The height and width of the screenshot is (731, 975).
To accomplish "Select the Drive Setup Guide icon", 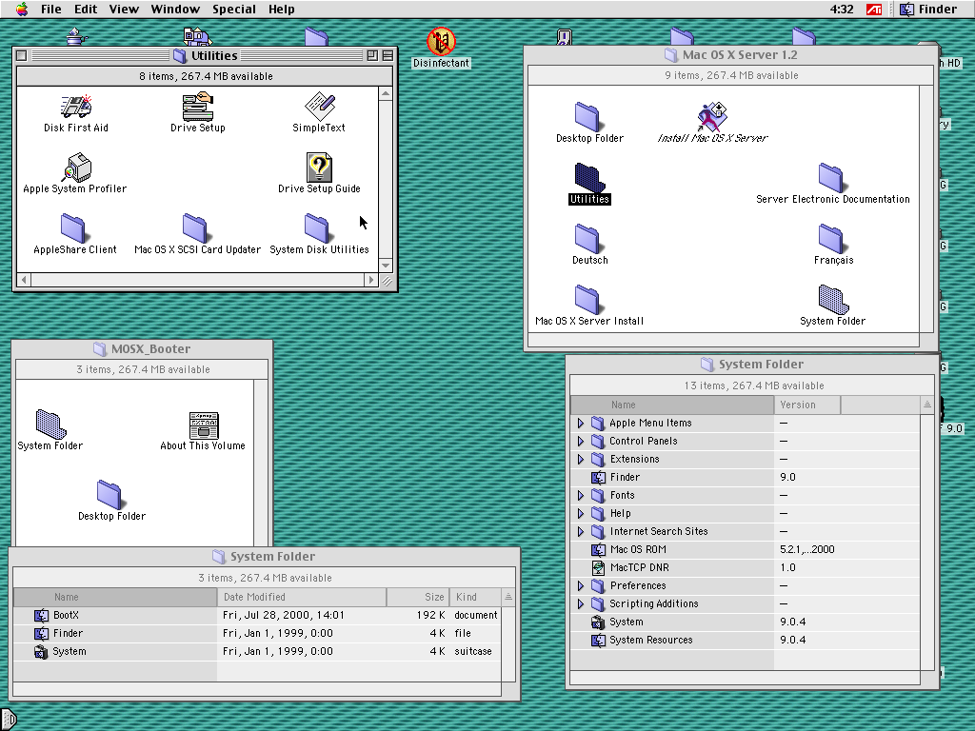I will tap(319, 168).
